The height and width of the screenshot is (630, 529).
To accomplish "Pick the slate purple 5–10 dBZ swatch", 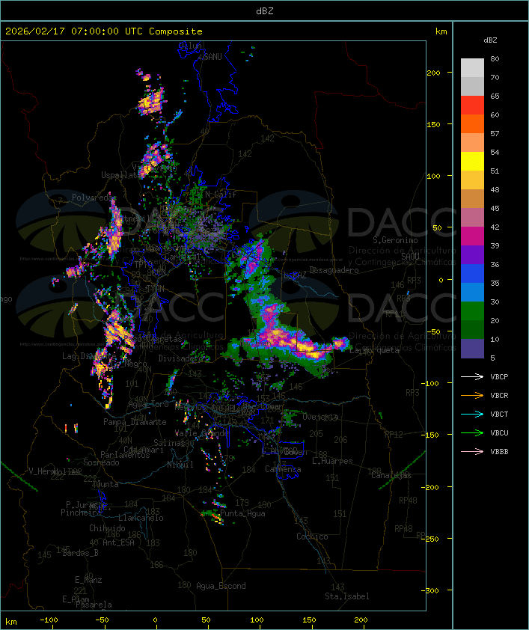I will coord(472,349).
